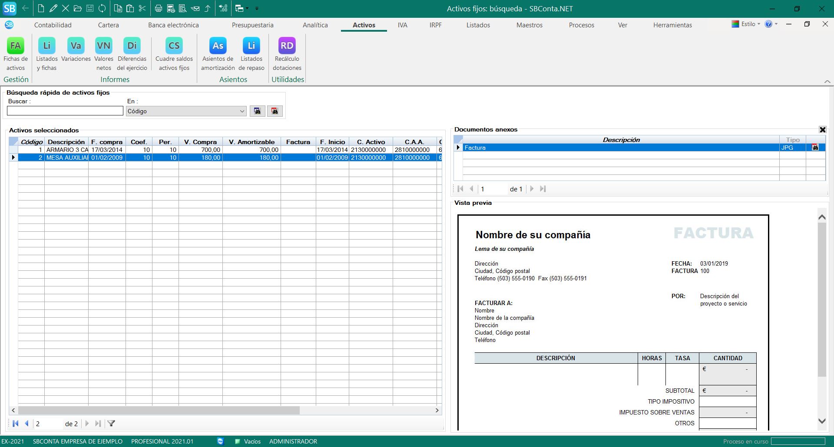Select the ARMARIO 3 CA asset row

tap(67, 150)
